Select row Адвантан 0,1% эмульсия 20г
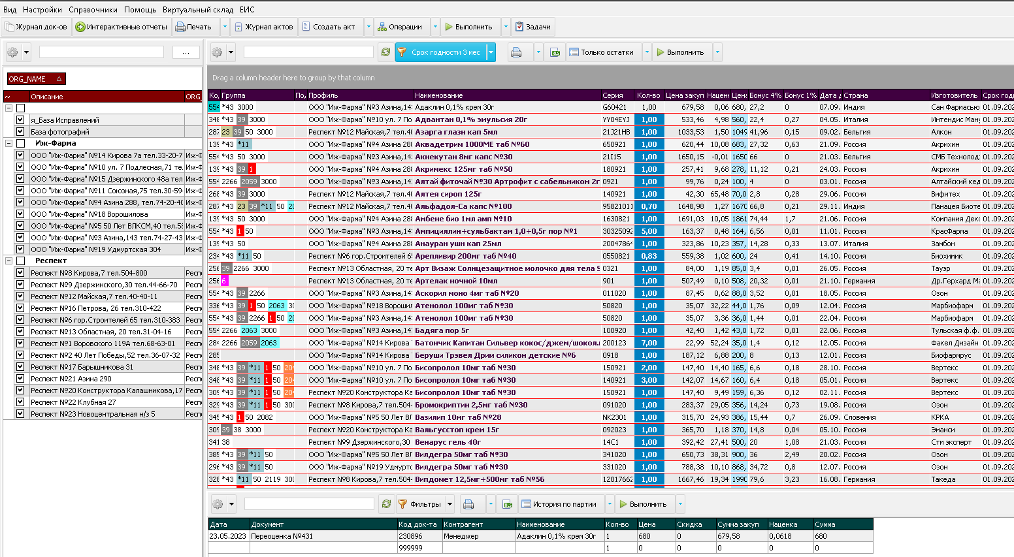The height and width of the screenshot is (557, 1014). [610, 119]
